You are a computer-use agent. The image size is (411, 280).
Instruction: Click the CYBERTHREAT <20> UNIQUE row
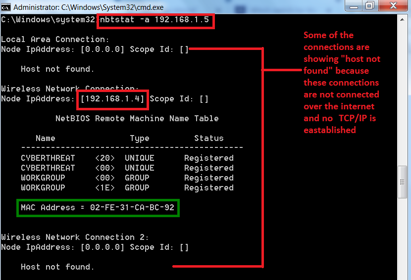pos(127,158)
